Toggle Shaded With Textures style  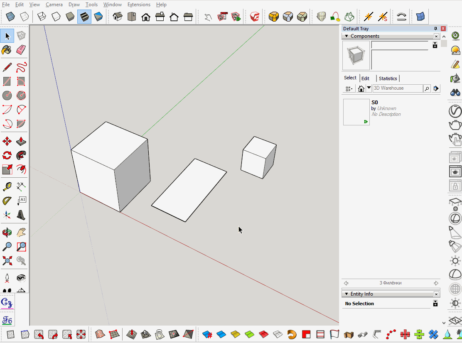pyautogui.click(x=84, y=17)
